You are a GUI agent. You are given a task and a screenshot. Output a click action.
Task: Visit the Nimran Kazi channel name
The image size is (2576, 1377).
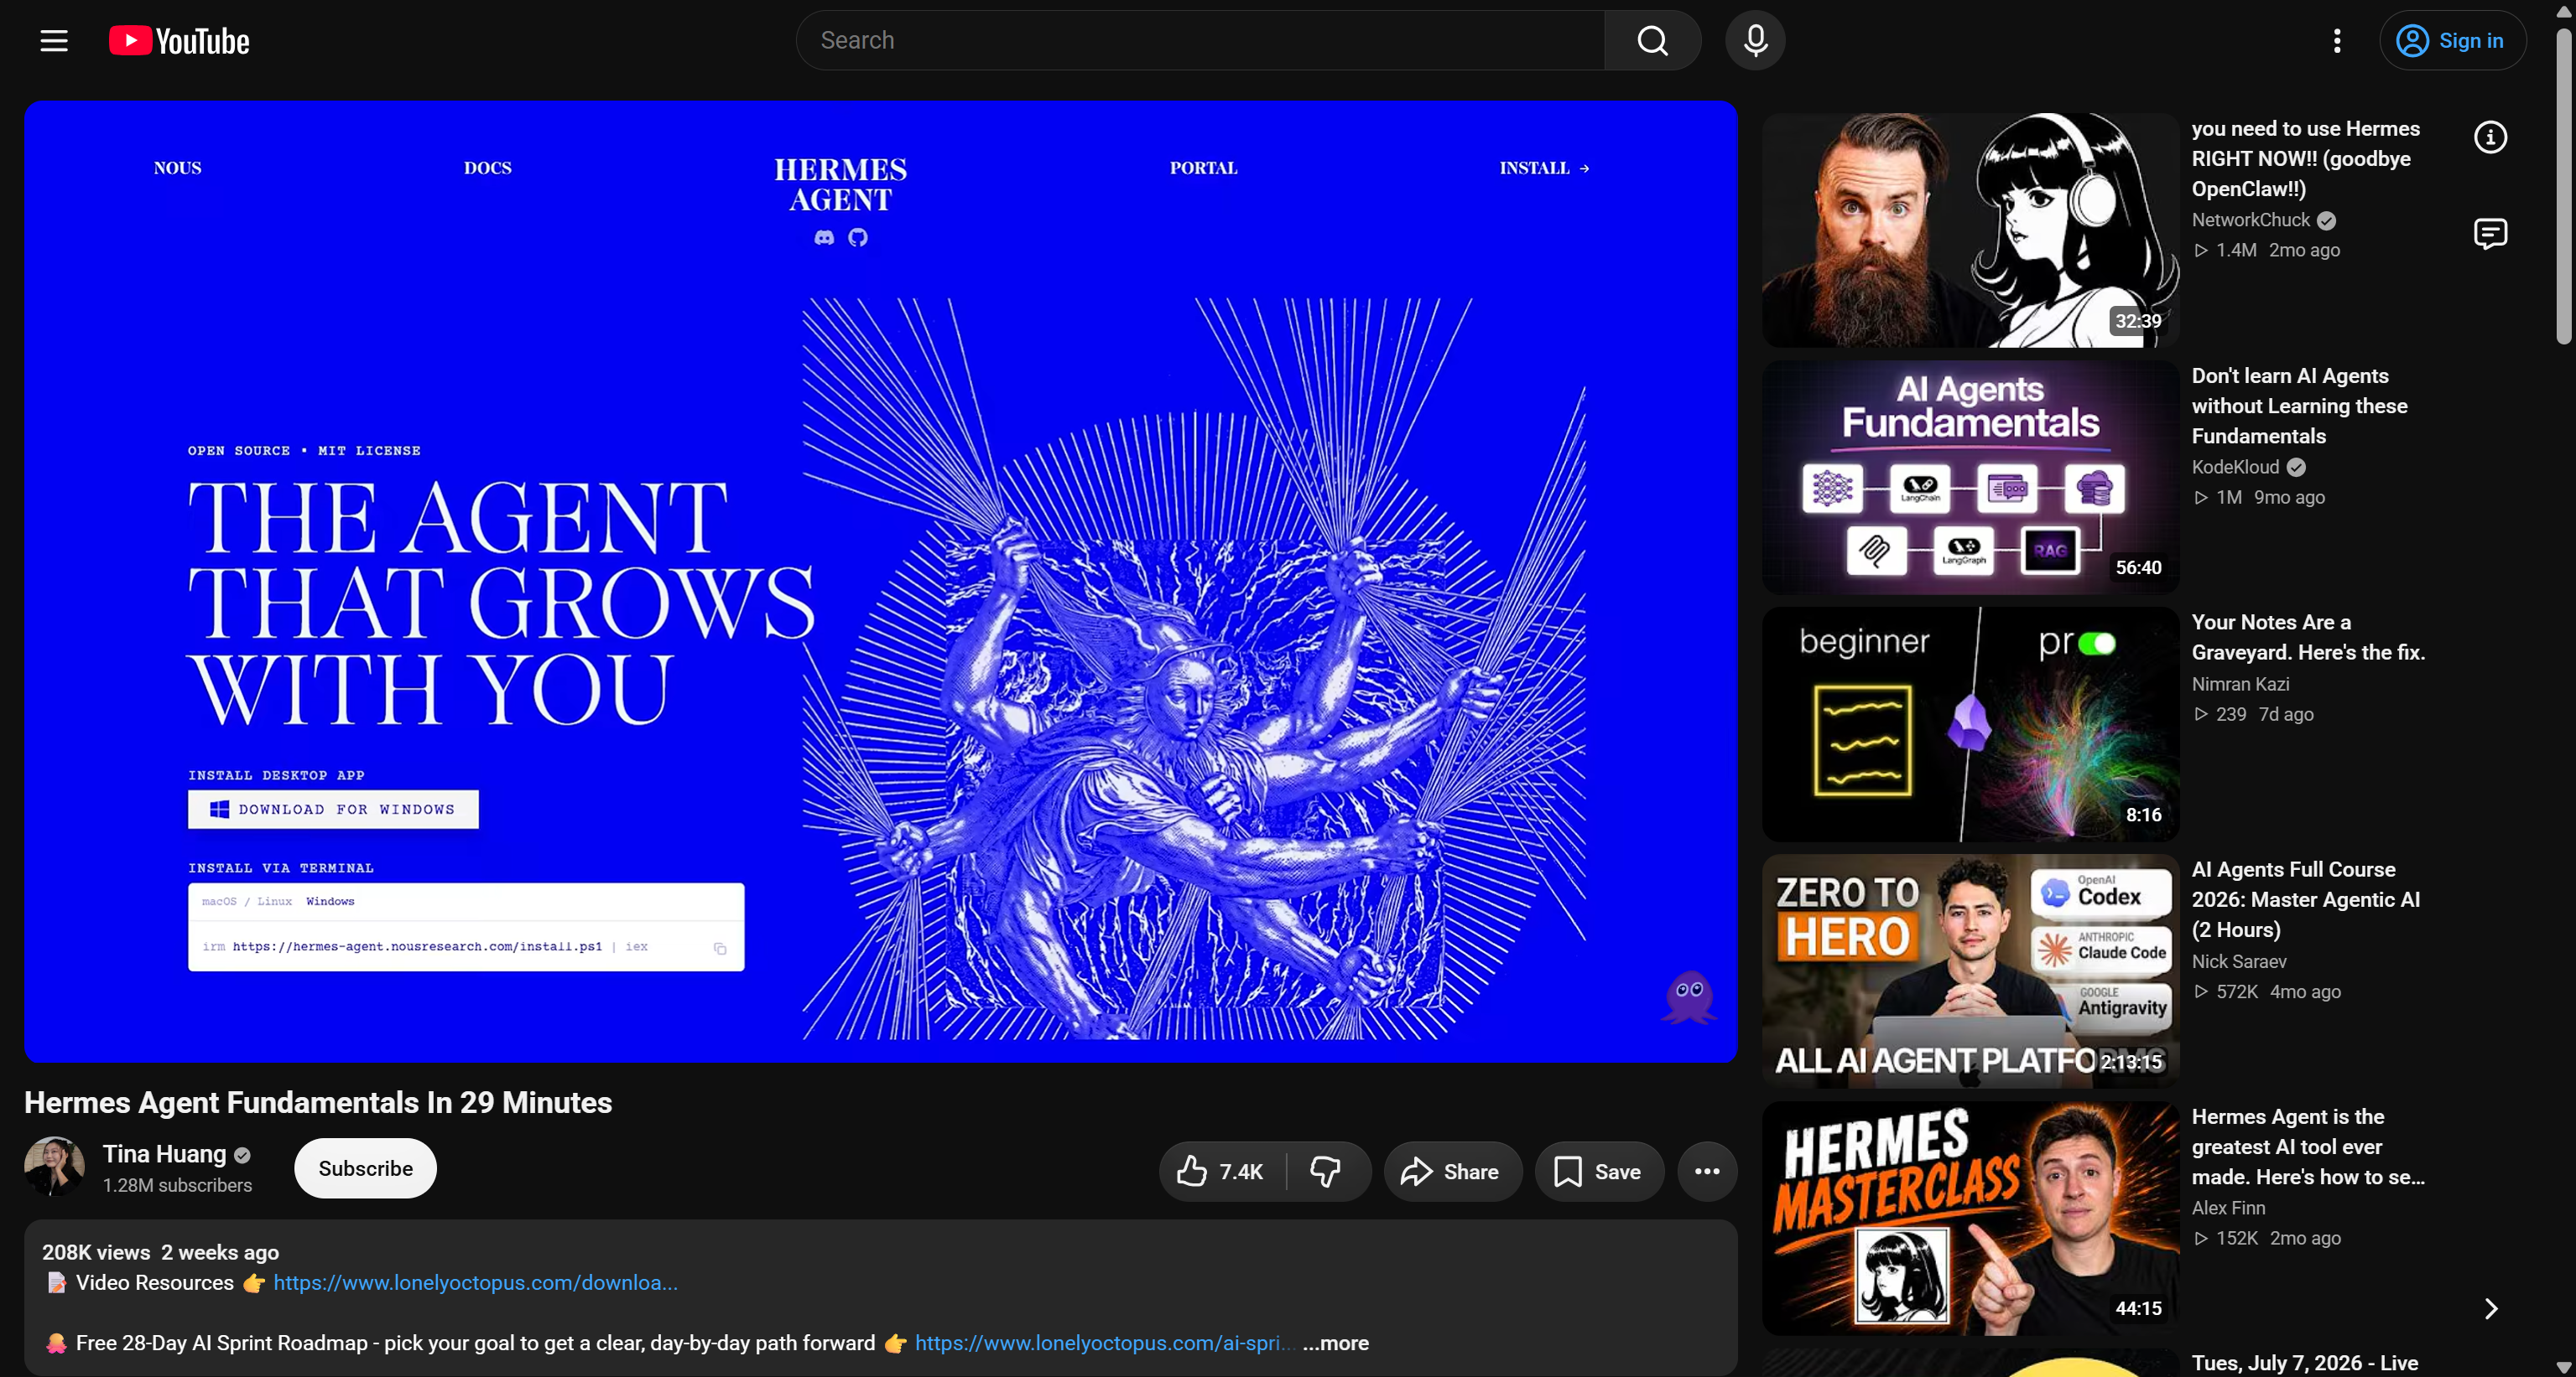point(2240,685)
